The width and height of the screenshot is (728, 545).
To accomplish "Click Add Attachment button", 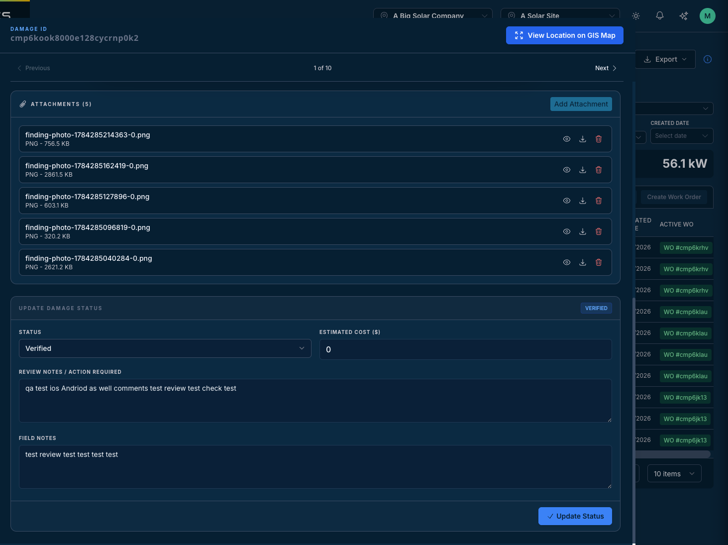I will [x=581, y=104].
